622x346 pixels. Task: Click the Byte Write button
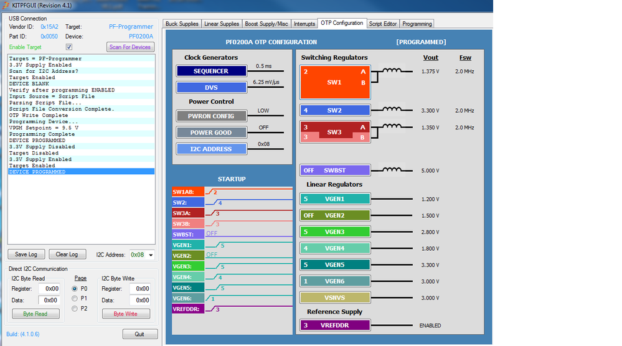pyautogui.click(x=126, y=314)
